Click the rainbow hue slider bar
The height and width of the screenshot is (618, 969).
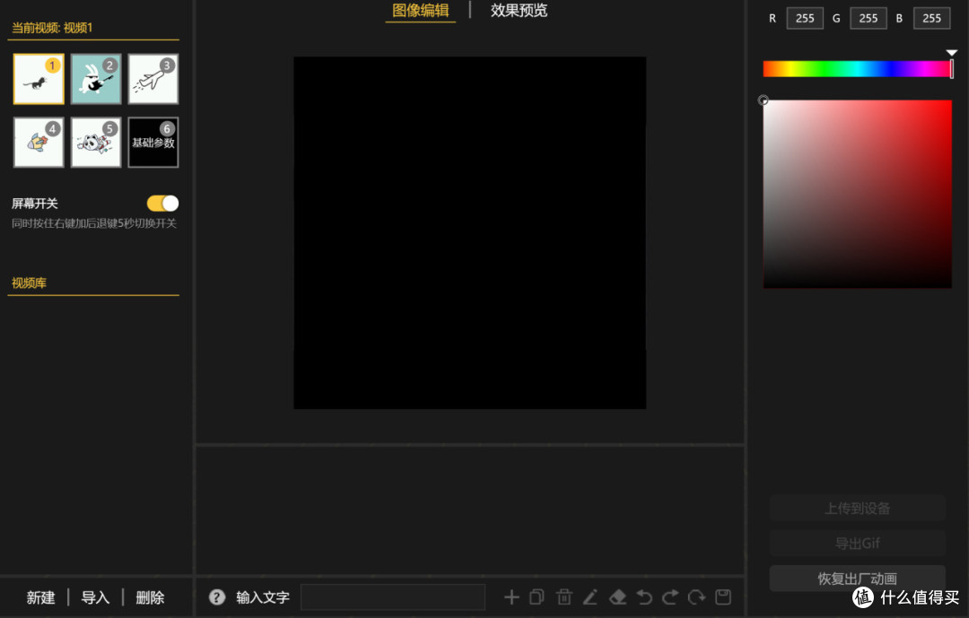pyautogui.click(x=857, y=68)
